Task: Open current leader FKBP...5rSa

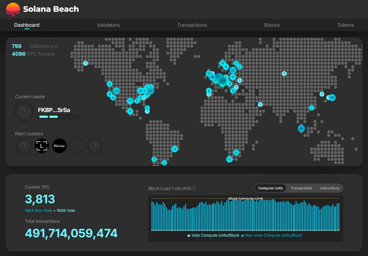Action: [54, 110]
